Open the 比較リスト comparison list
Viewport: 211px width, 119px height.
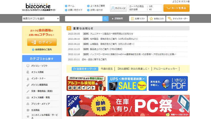(138, 19)
